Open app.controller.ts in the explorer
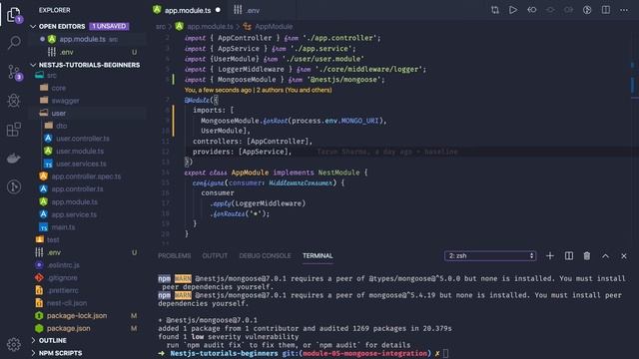The height and width of the screenshot is (359, 639). pos(77,188)
